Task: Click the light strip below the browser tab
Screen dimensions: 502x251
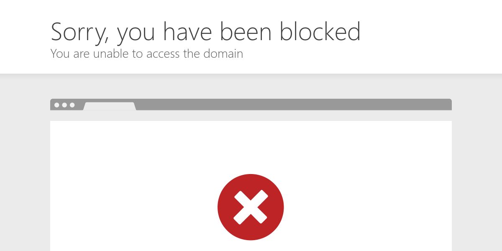Action: (251, 115)
